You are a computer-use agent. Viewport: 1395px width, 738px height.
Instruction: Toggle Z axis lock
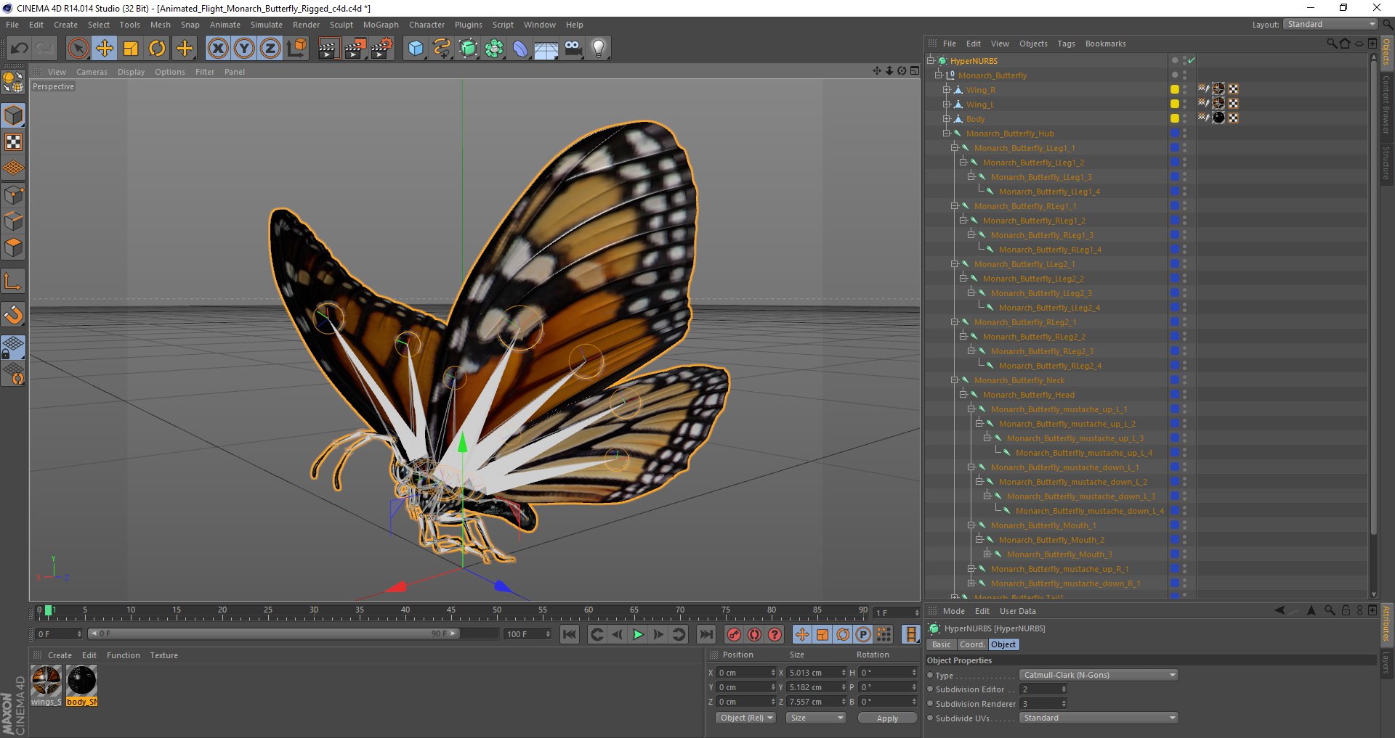pos(270,49)
